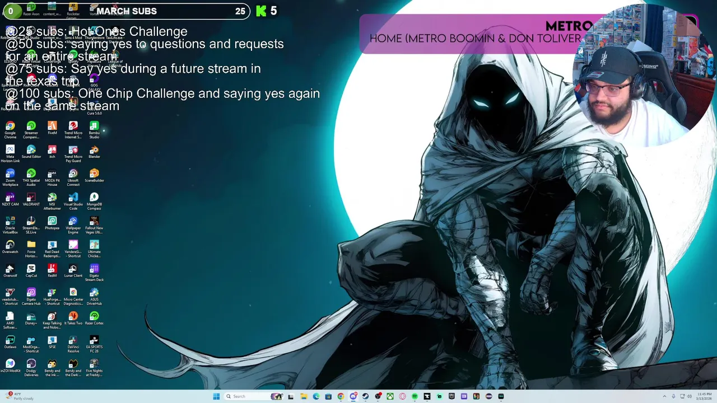Select Oracle VirtualBox desktop icon
This screenshot has height=403, width=717.
pos(10,225)
